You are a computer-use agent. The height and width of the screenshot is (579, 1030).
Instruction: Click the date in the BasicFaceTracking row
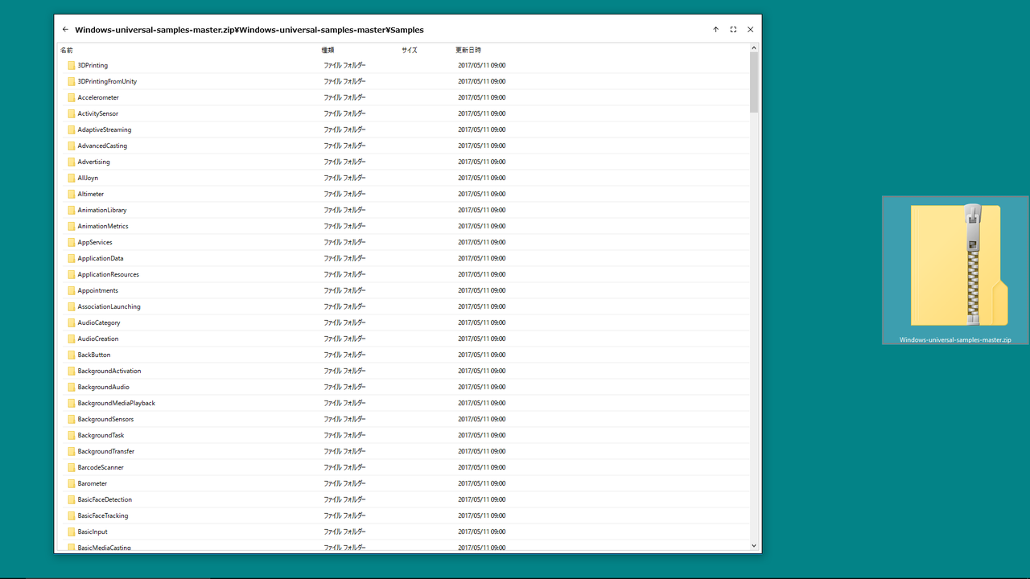[x=482, y=515]
